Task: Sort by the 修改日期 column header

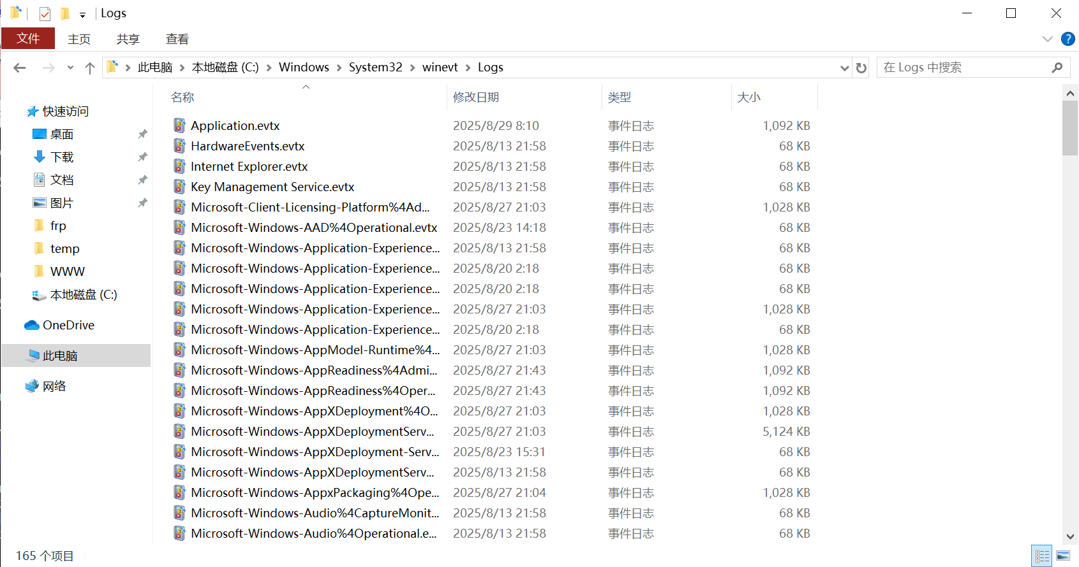Action: [x=476, y=97]
